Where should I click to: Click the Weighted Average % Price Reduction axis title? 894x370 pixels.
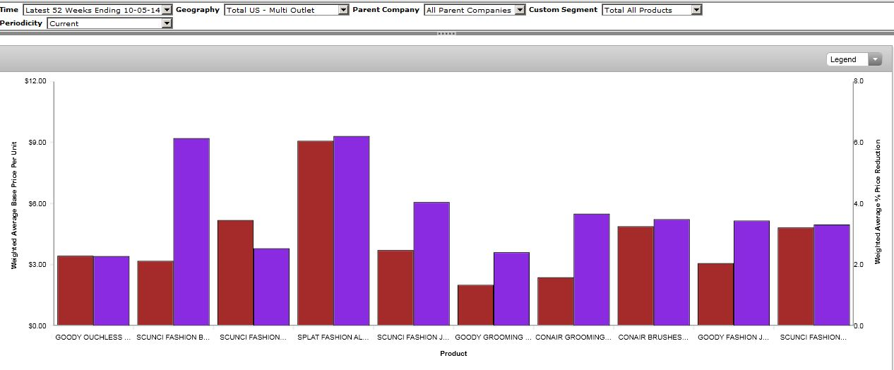(878, 202)
